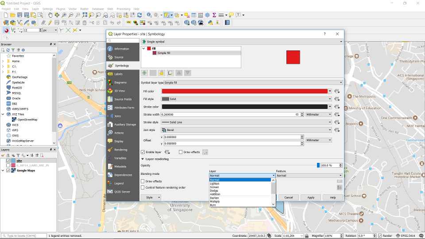Click the lock symbol layer icon

click(x=162, y=73)
